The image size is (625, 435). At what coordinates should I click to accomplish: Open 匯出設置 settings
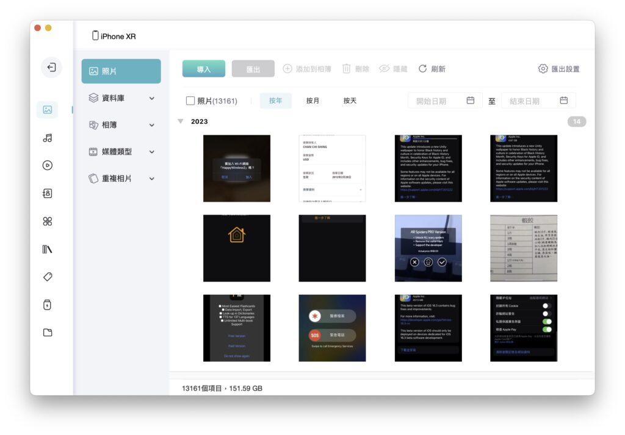click(x=559, y=69)
